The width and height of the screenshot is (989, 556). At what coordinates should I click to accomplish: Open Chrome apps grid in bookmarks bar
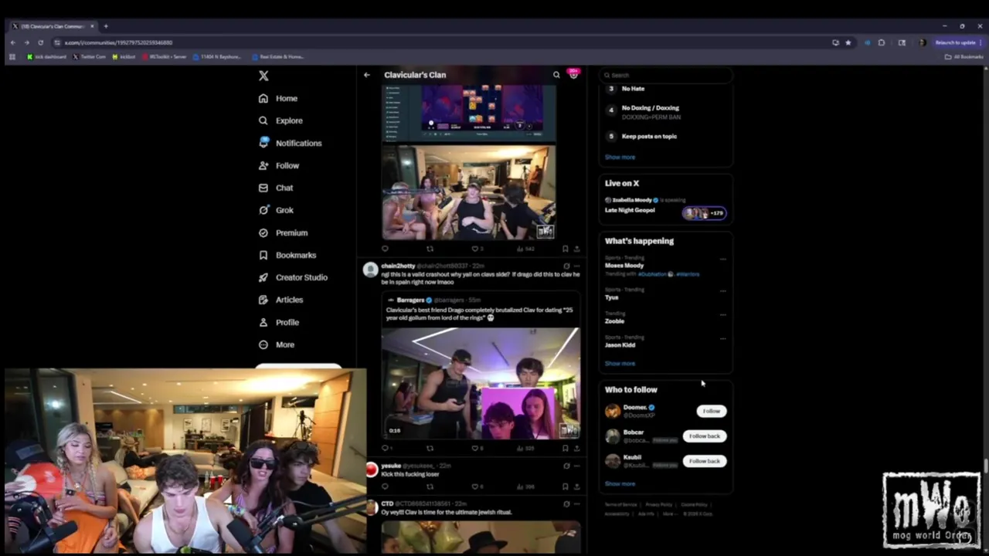(12, 56)
